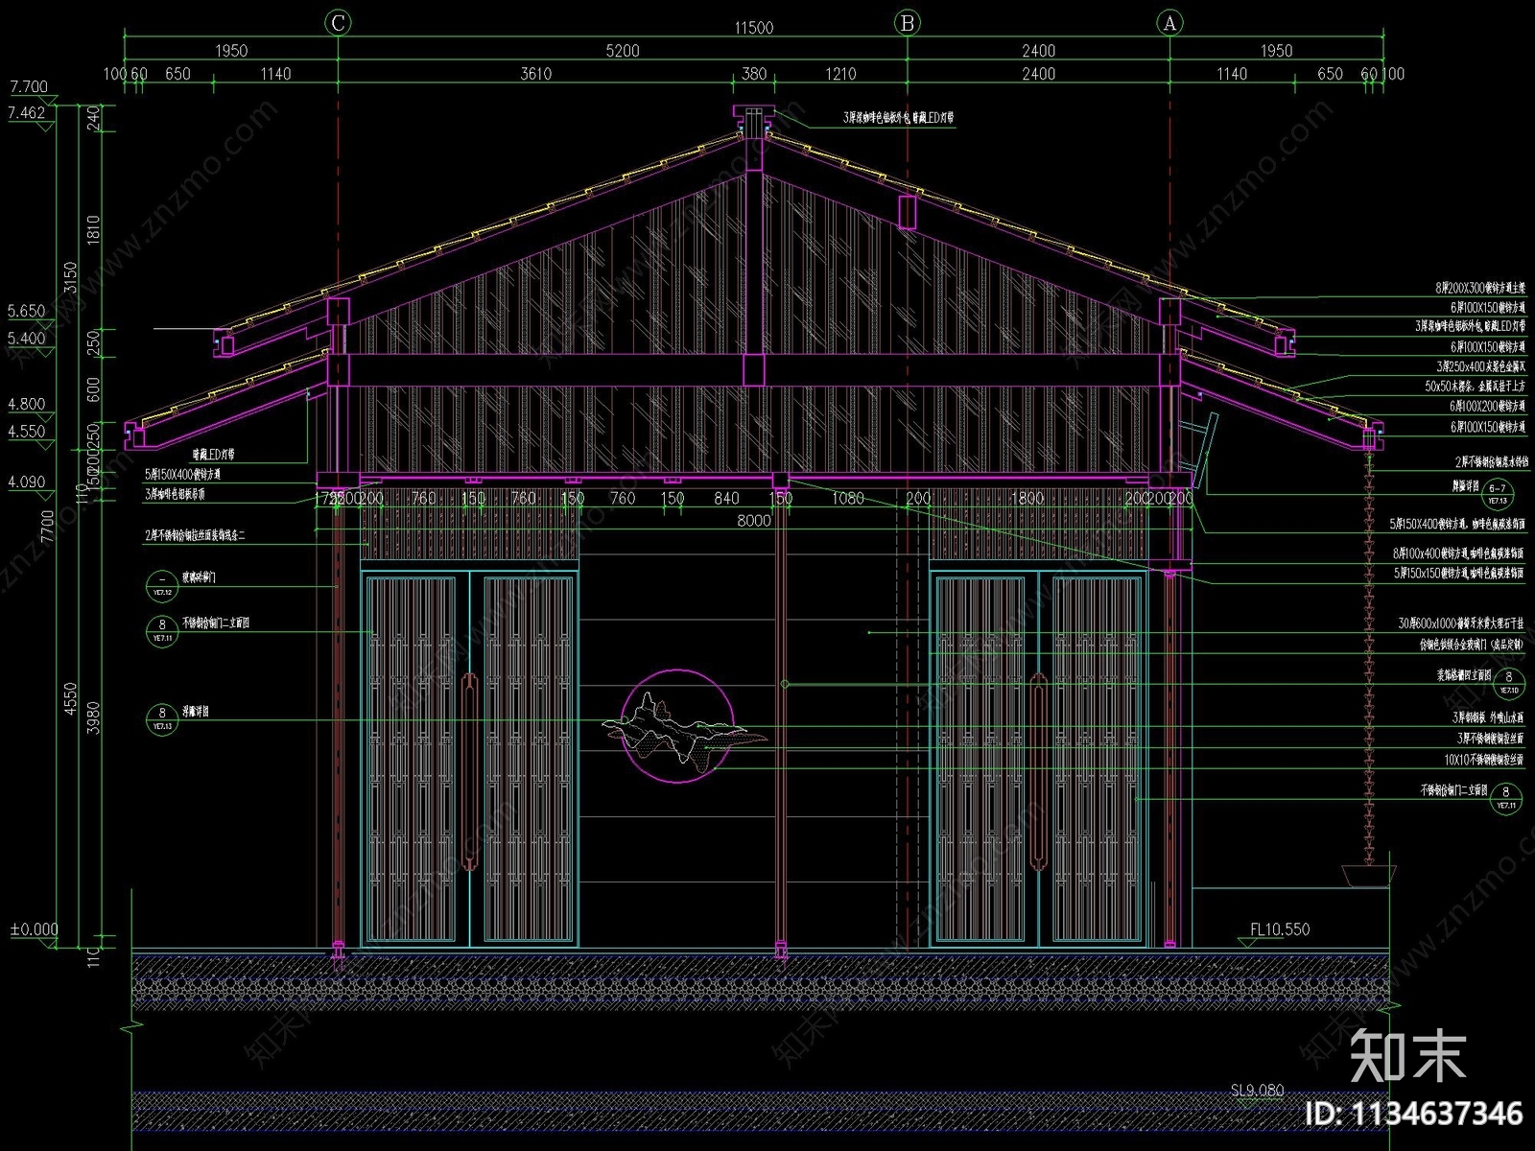The height and width of the screenshot is (1151, 1535).
Task: Select the 380 ridge dimension value
Action: (754, 74)
